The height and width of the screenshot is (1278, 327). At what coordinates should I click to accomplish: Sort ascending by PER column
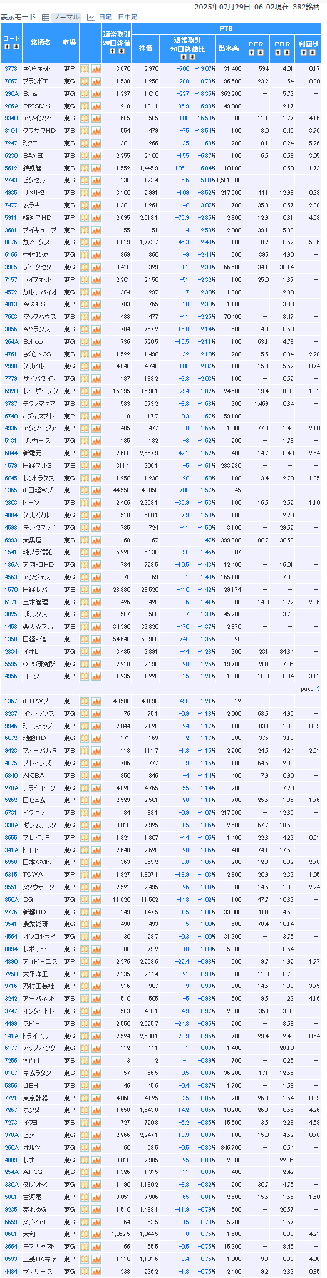click(252, 52)
